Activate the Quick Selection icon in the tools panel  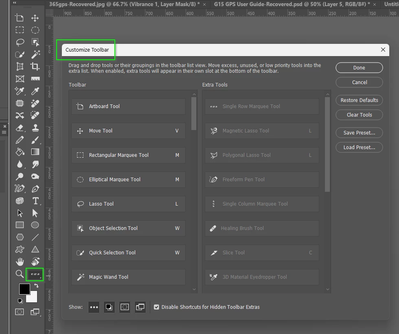[x=20, y=54]
